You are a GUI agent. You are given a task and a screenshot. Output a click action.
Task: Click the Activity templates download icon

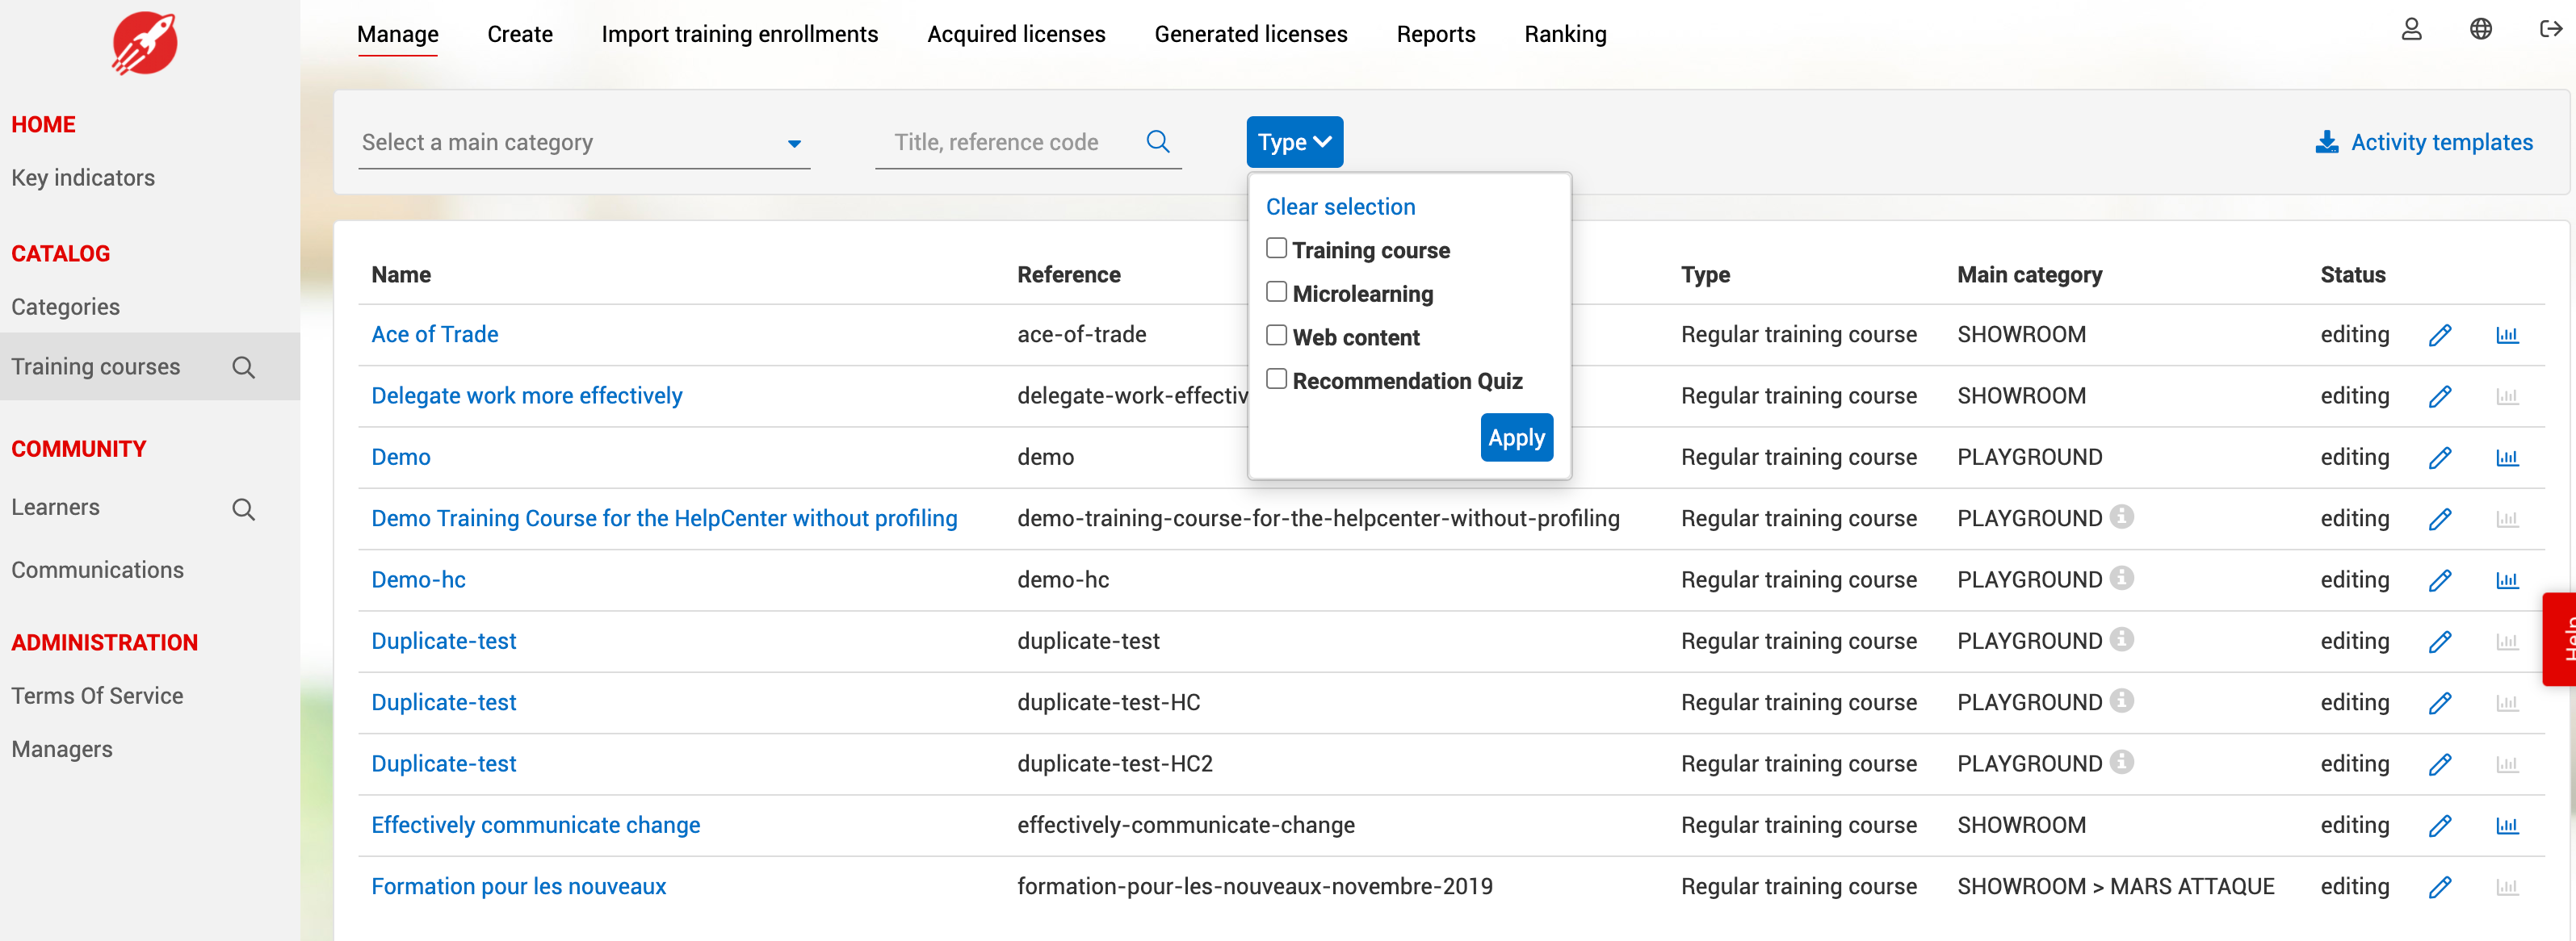tap(2326, 142)
